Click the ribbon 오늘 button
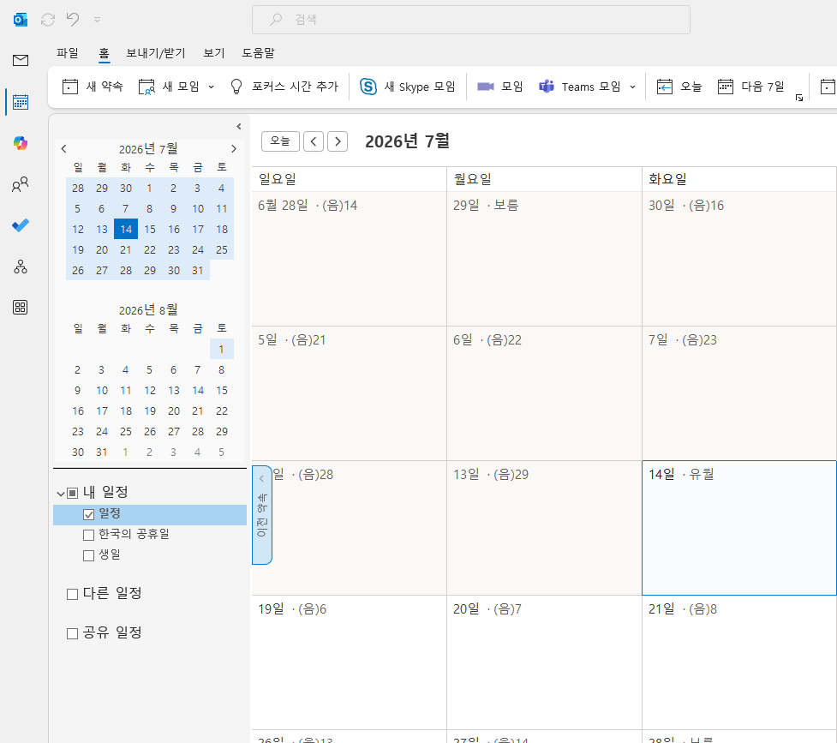The image size is (837, 743). (679, 87)
